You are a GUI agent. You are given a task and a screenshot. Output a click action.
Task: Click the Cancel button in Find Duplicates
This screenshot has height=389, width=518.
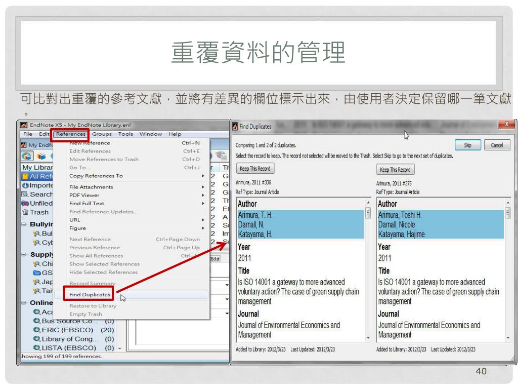coord(497,145)
